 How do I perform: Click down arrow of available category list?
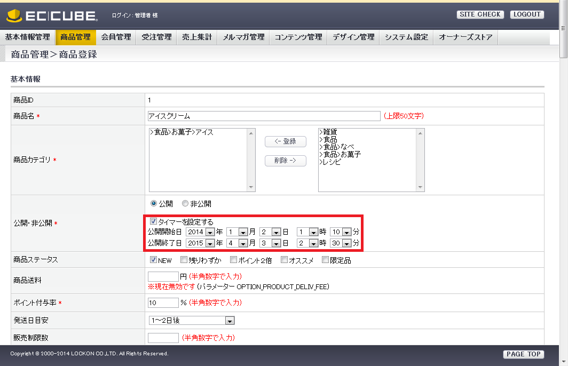[x=420, y=187]
